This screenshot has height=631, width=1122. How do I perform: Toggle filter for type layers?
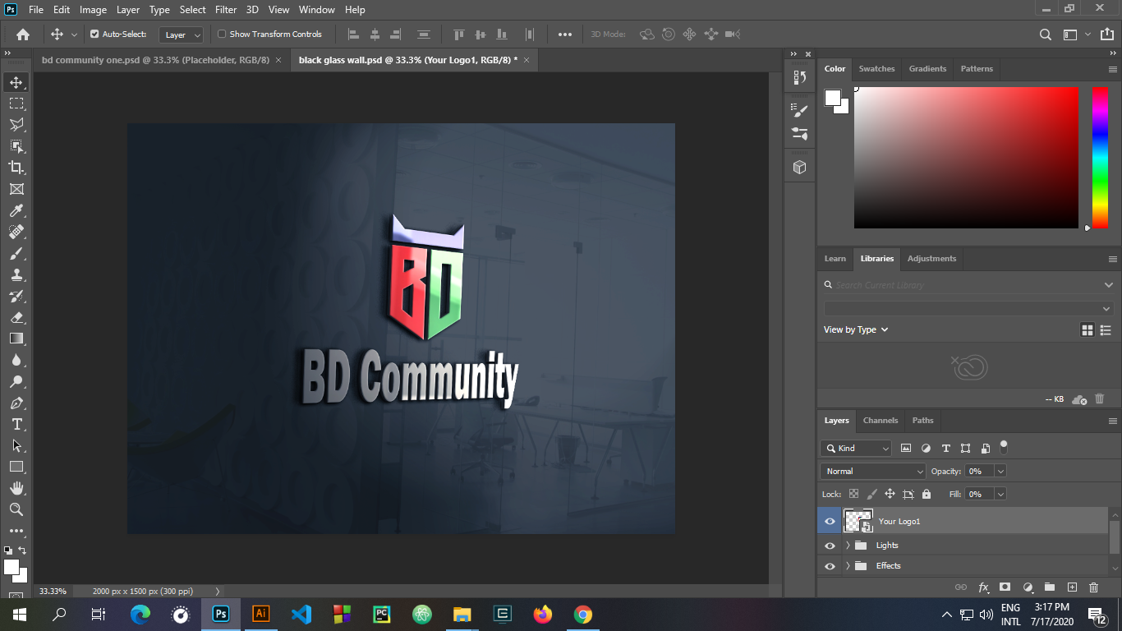[945, 449]
